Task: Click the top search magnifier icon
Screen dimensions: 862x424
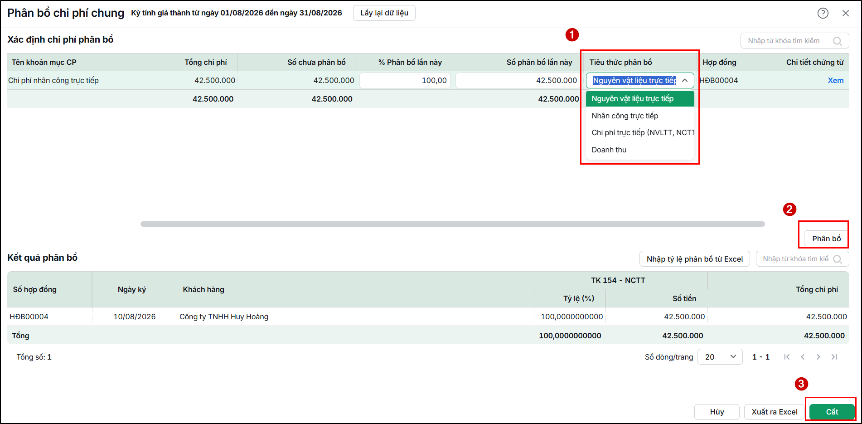Action: click(x=837, y=41)
